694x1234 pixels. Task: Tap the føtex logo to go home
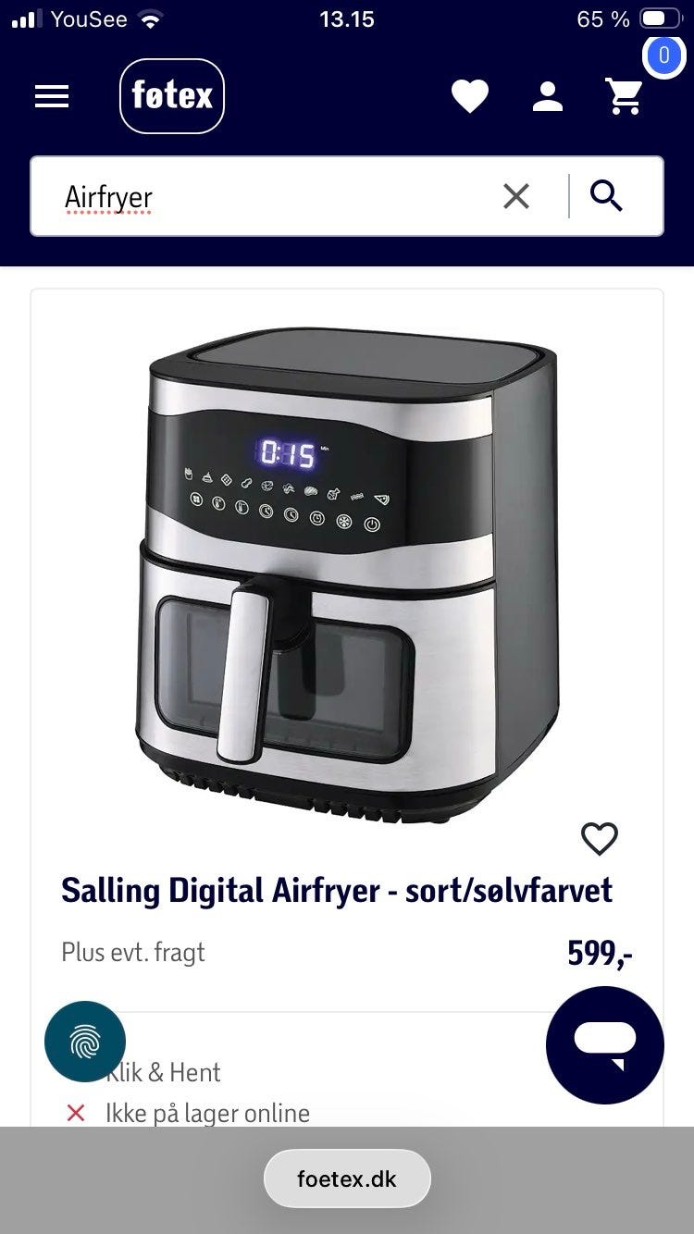[172, 96]
